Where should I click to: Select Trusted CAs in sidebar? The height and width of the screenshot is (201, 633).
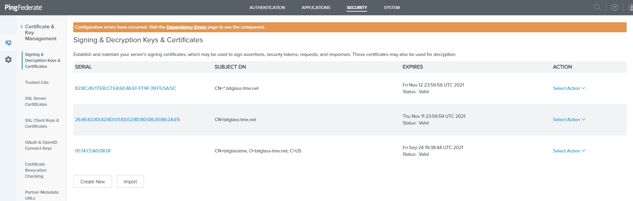click(37, 83)
